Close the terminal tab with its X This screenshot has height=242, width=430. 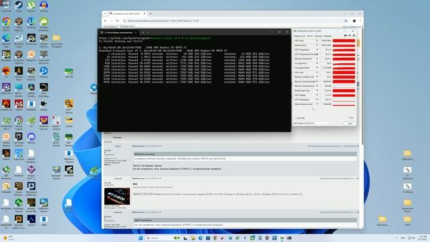[136, 32]
